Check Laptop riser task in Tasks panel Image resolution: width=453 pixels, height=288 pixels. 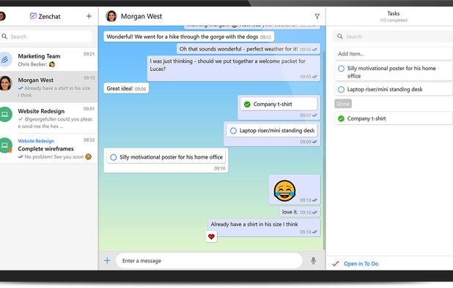click(341, 90)
